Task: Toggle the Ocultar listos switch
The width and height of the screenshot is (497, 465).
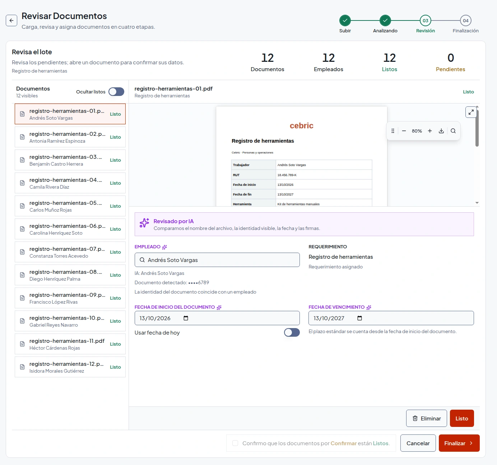Action: (116, 92)
